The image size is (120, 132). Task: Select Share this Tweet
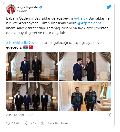58,123
